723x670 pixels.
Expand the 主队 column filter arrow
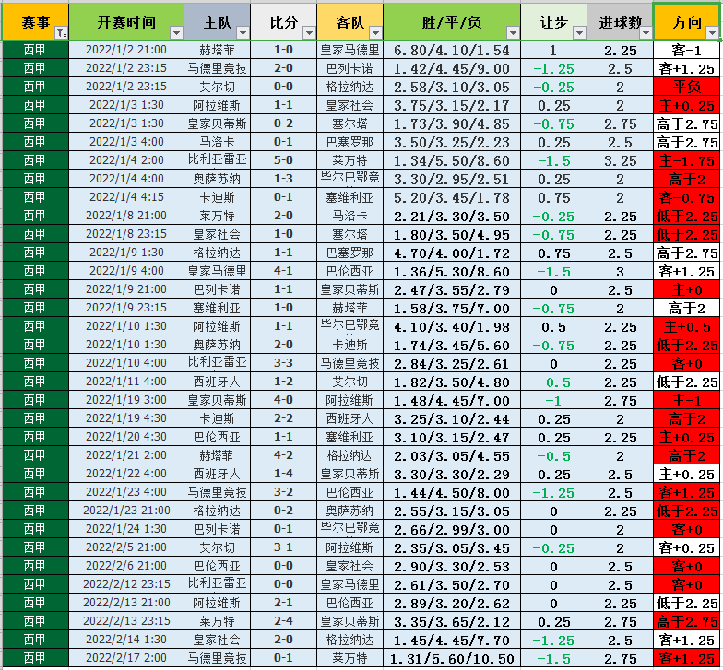242,33
